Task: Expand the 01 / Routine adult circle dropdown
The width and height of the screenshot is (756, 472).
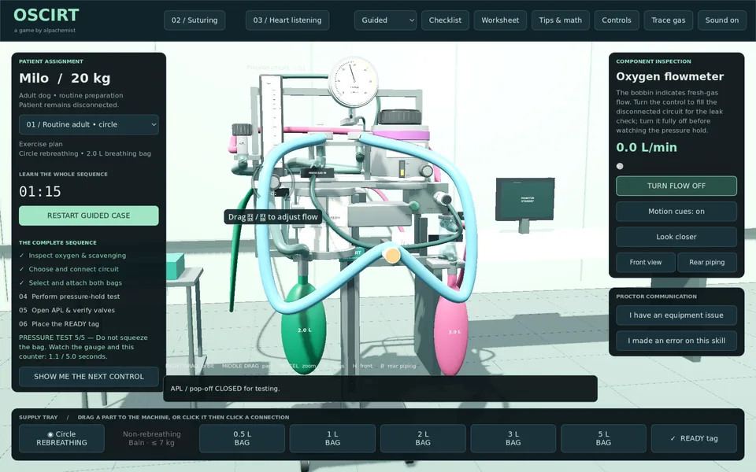Action: (89, 124)
